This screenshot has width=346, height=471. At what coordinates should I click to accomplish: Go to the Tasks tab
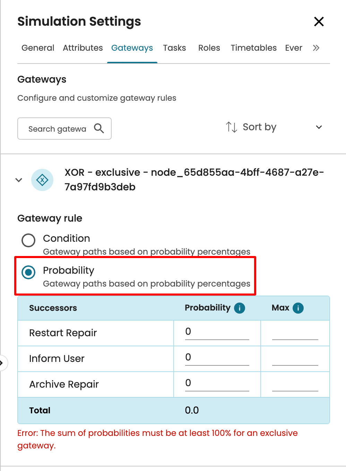pyautogui.click(x=174, y=48)
